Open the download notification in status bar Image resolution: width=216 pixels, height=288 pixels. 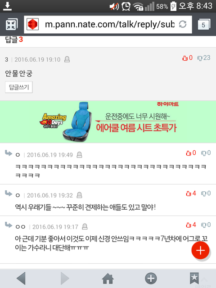coord(7,6)
